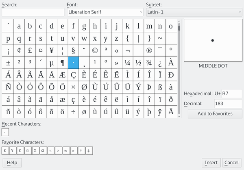This screenshot has height=170, width=244.
Task: Insert the selected character
Action: pyautogui.click(x=211, y=163)
